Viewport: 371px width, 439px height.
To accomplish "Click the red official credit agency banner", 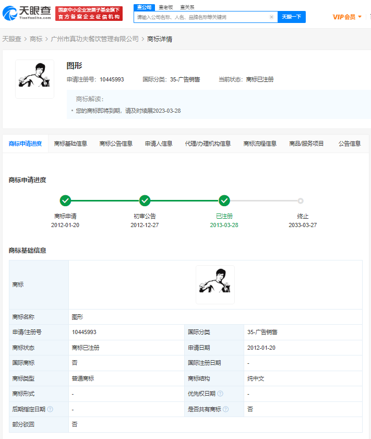I will coord(89,14).
